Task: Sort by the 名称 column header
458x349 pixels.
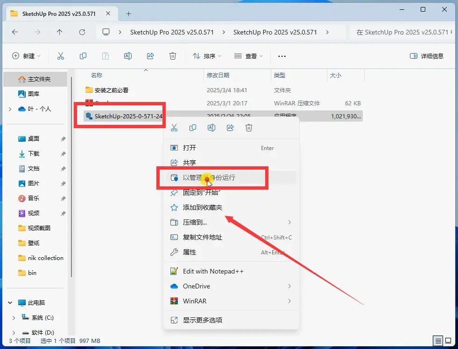Action: (x=96, y=75)
